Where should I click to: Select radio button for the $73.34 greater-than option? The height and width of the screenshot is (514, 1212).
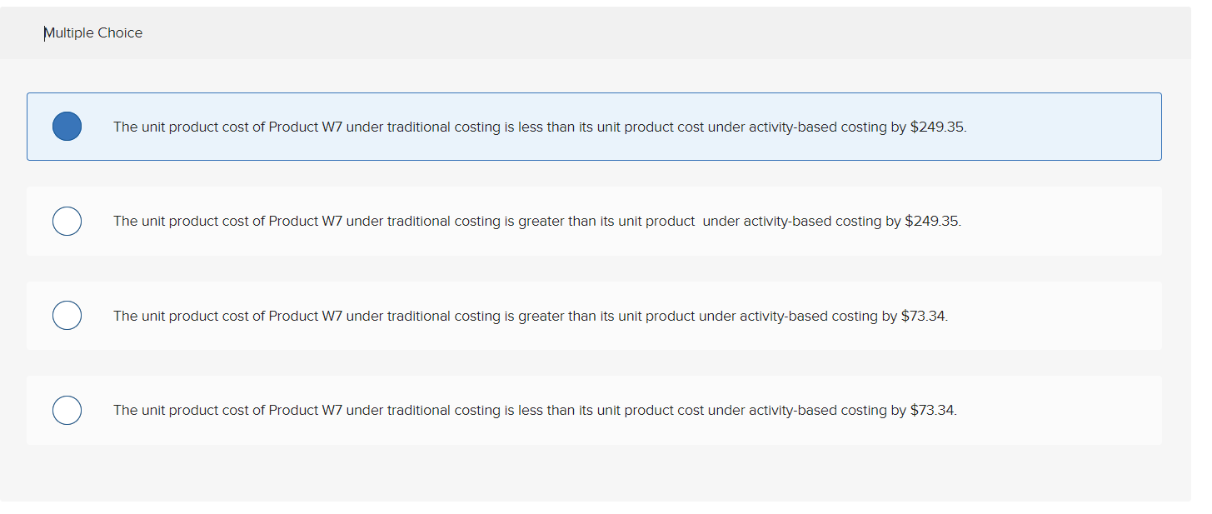pos(67,315)
